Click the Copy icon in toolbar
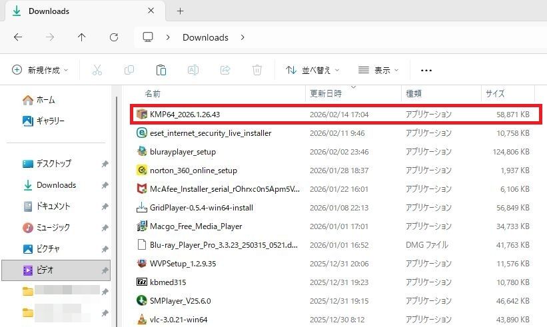 [x=129, y=70]
